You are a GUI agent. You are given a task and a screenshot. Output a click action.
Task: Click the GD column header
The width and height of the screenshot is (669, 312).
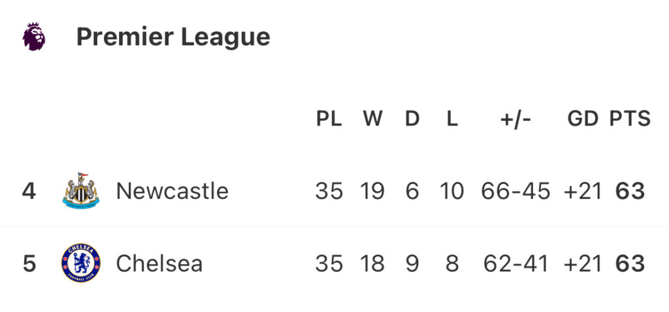click(x=583, y=118)
